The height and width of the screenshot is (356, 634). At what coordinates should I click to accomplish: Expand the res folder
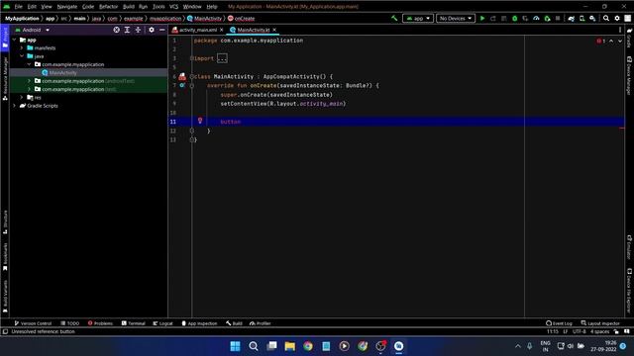point(22,97)
